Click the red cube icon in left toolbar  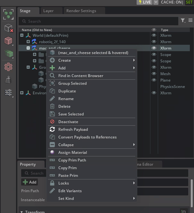tap(8, 41)
